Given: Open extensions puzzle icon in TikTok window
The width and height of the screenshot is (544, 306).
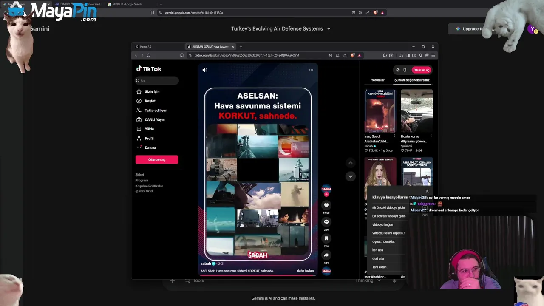Looking at the screenshot, I should [385, 55].
